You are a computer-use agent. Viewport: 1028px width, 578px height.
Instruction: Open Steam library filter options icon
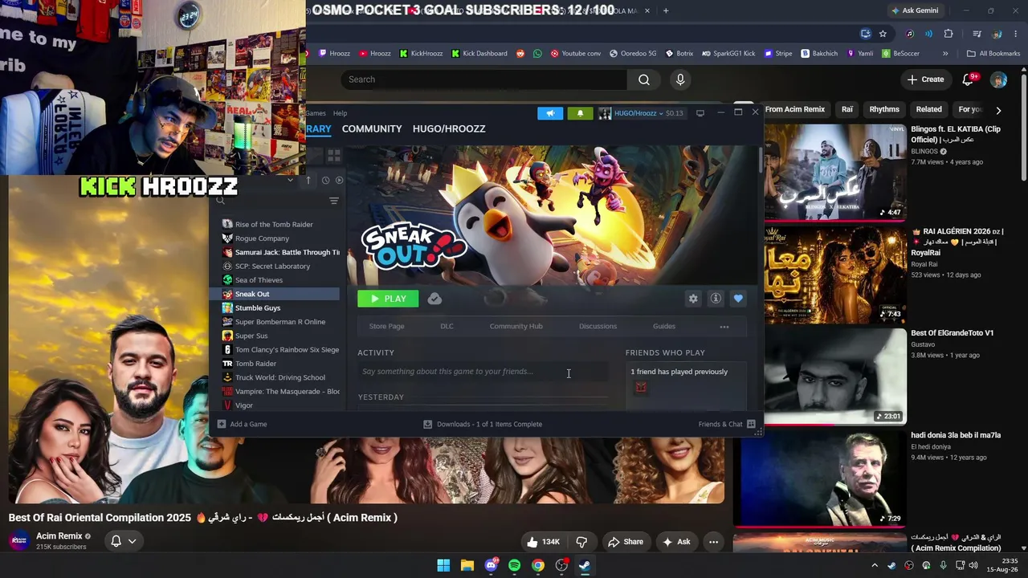pos(334,201)
